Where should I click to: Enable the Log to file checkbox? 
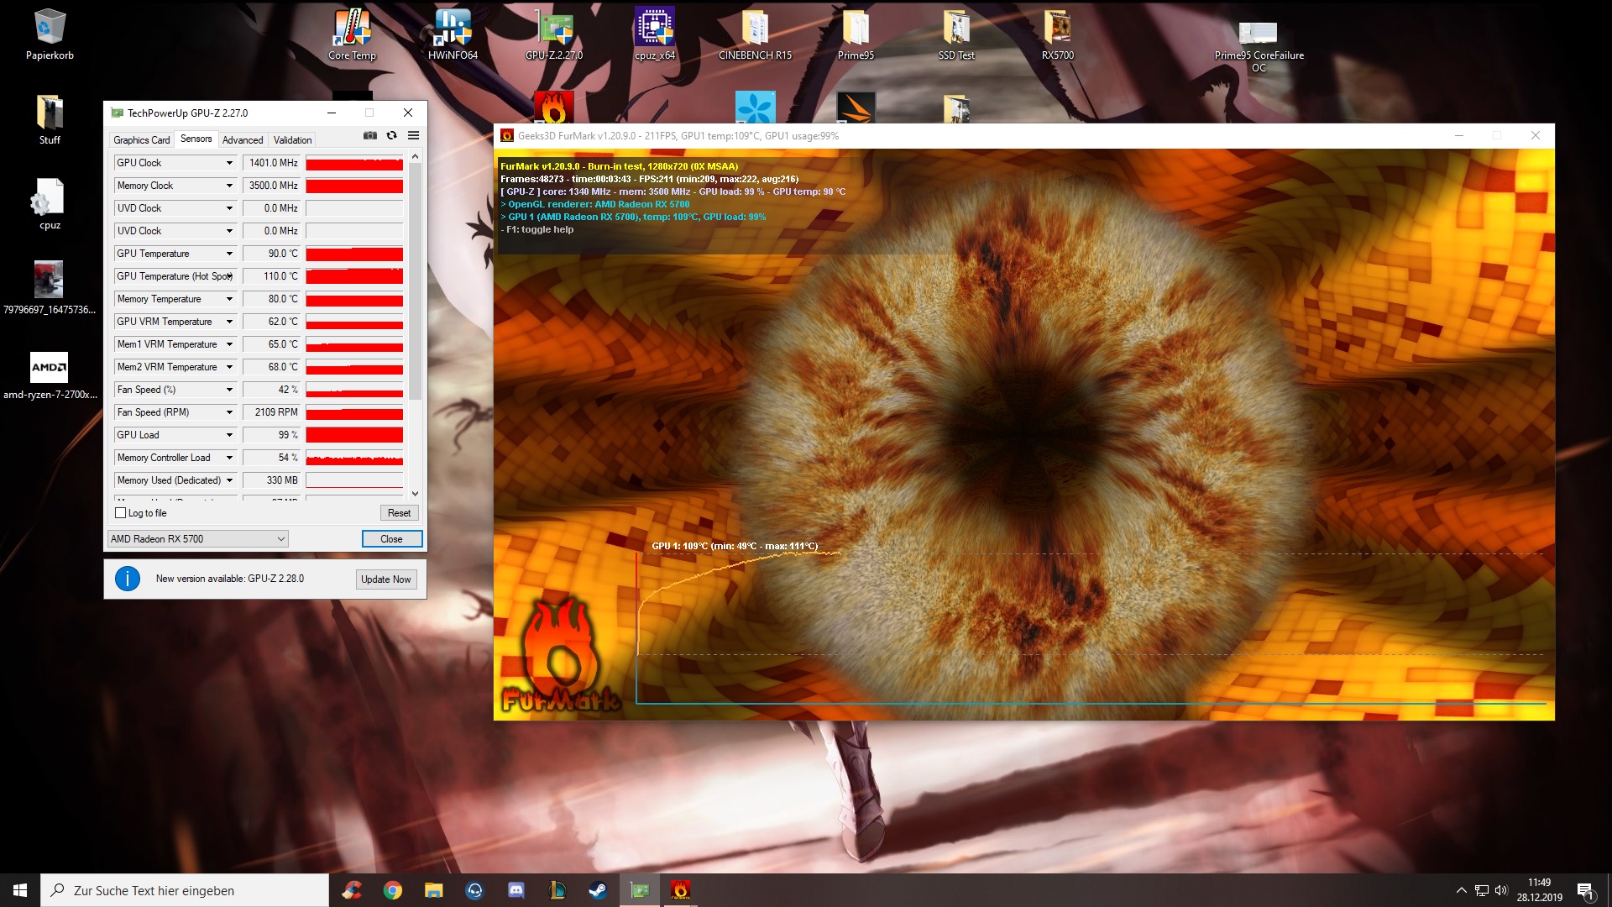click(120, 513)
